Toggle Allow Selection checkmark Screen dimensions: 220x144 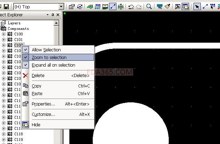(x=25, y=50)
